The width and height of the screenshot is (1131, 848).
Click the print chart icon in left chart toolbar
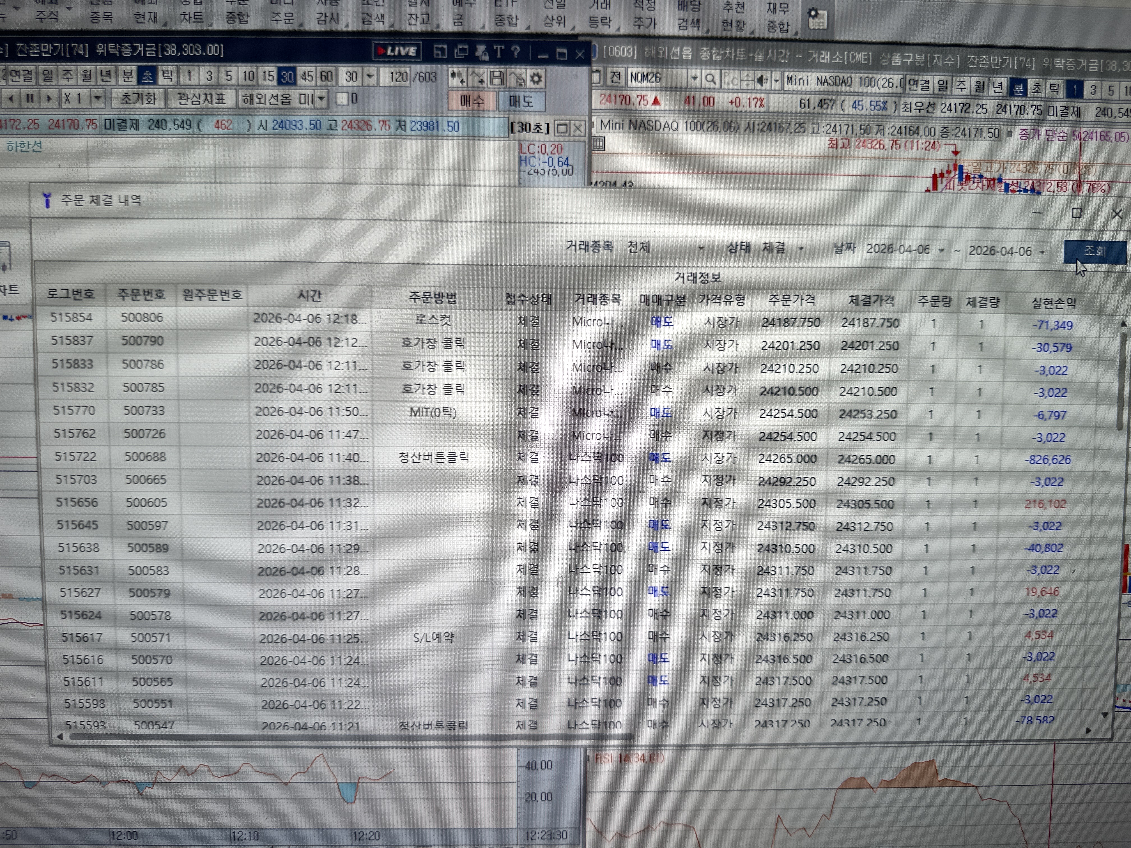[517, 78]
